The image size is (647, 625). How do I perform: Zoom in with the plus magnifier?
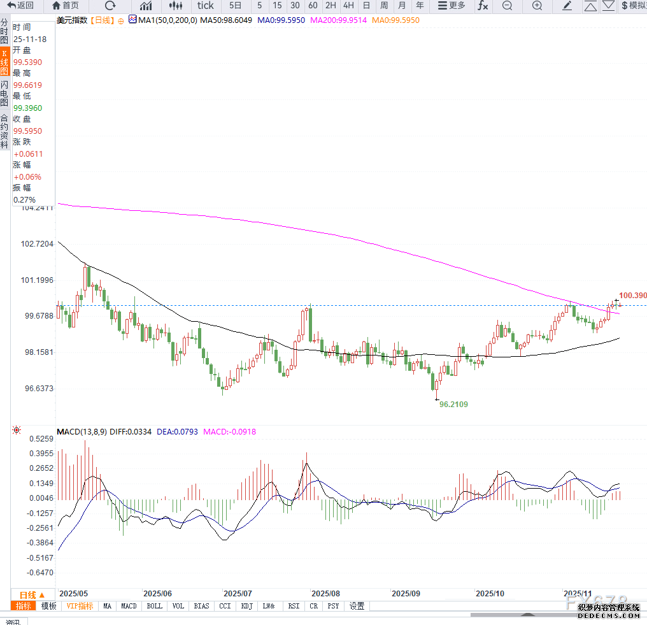pyautogui.click(x=537, y=6)
